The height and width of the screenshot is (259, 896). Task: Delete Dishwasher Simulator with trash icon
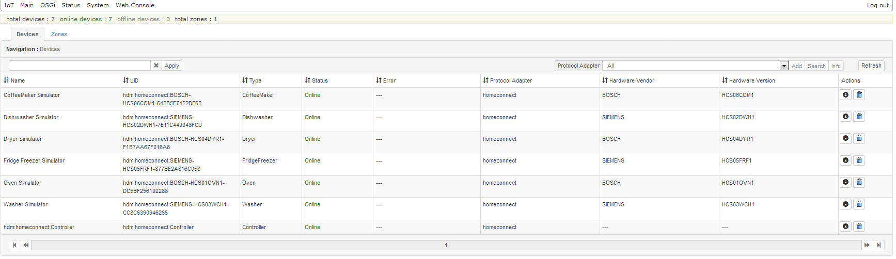click(859, 117)
